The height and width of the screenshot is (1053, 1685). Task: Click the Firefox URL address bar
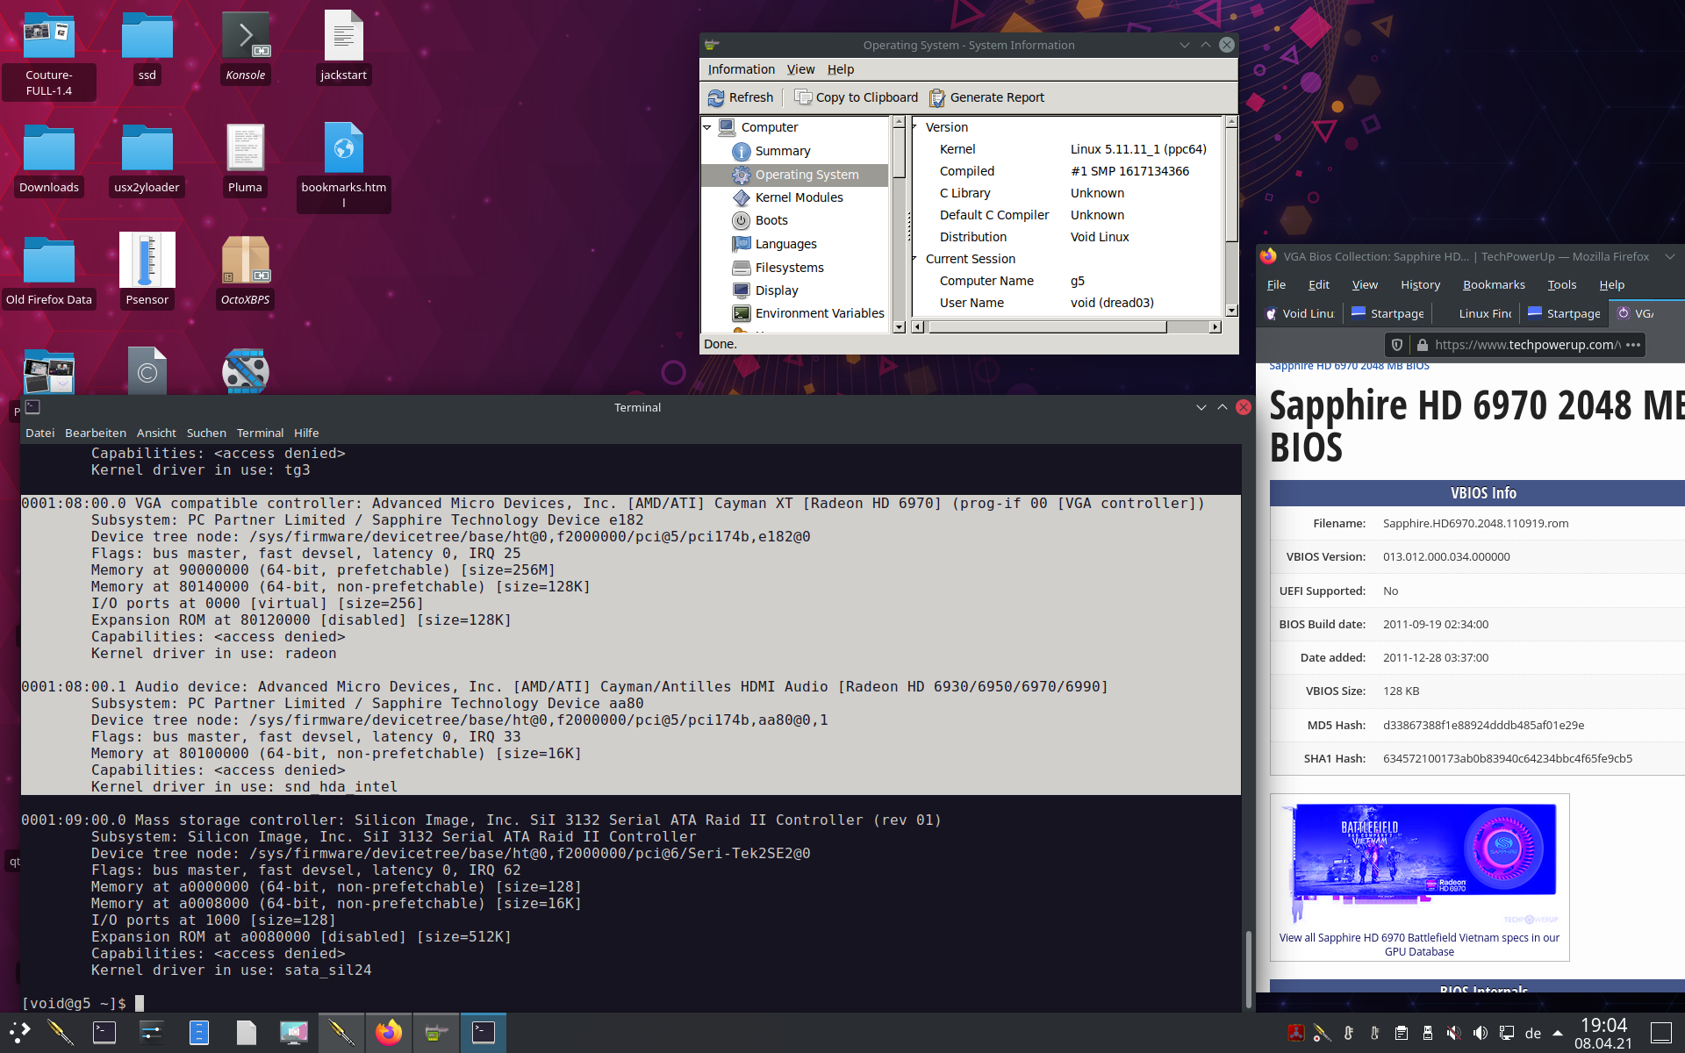tap(1526, 345)
